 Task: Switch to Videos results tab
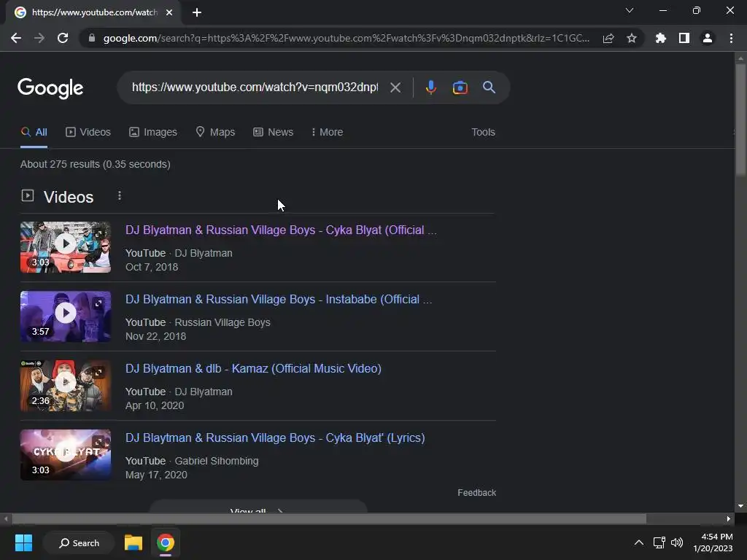coord(88,132)
